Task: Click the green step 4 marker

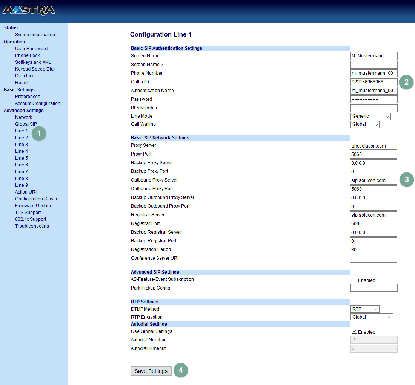Action: [181, 371]
